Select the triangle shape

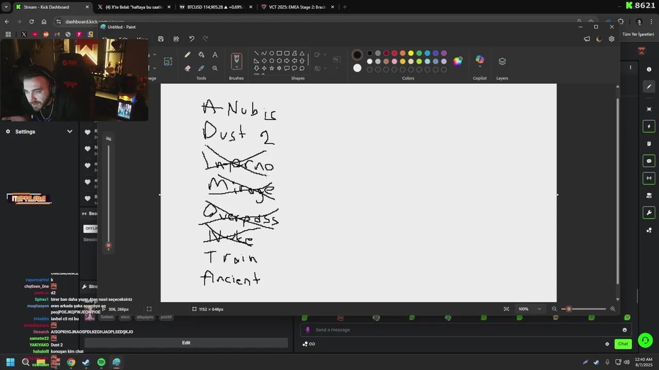coord(302,53)
